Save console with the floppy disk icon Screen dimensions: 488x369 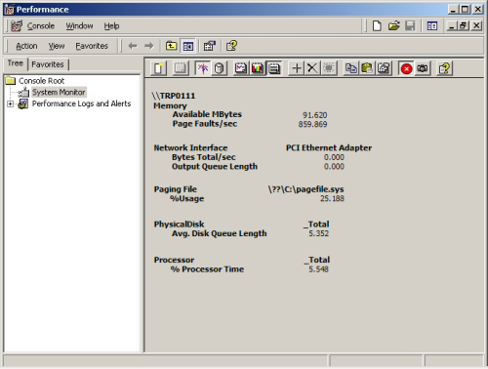point(410,25)
